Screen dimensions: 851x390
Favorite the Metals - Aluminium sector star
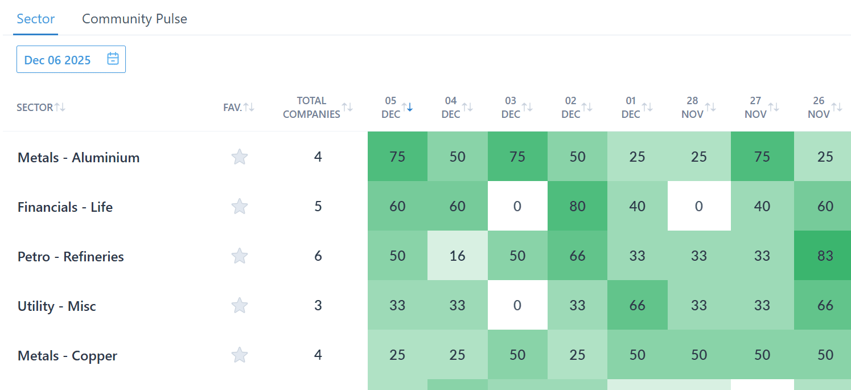(240, 157)
